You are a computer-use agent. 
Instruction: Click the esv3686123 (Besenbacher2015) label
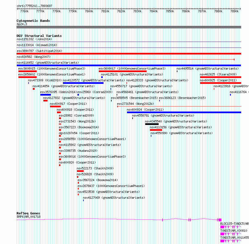[183, 98]
